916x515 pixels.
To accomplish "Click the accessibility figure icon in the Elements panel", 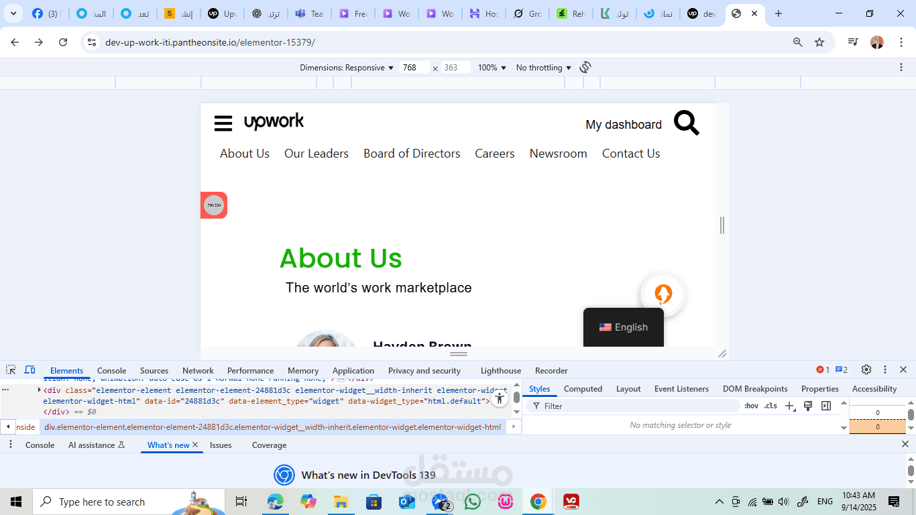I will pyautogui.click(x=499, y=398).
